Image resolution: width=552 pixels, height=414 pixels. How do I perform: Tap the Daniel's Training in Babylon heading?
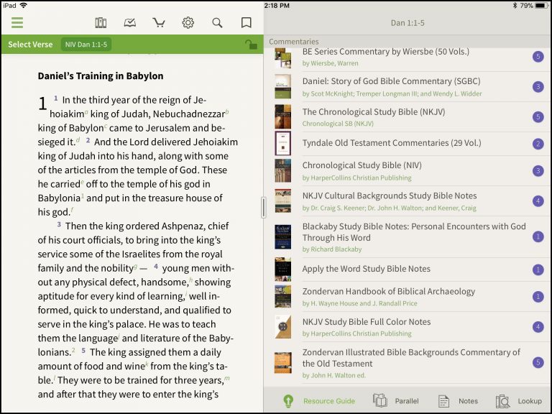point(101,75)
